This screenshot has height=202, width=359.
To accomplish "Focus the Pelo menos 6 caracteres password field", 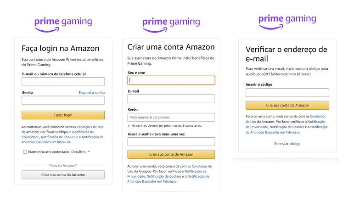I will pos(171,117).
